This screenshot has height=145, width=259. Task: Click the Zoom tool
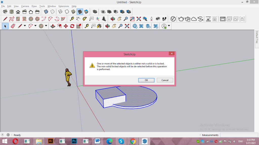[x=120, y=26]
